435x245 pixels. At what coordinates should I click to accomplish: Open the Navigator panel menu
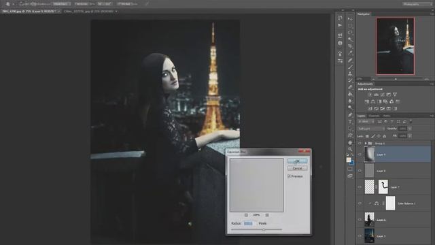tap(432, 14)
